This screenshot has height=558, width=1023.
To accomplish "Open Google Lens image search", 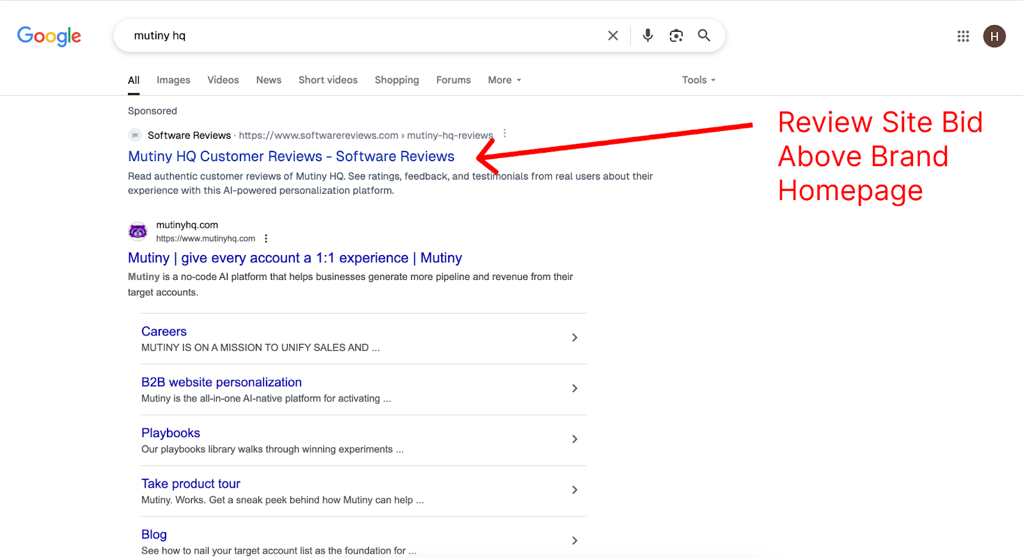I will pyautogui.click(x=676, y=36).
